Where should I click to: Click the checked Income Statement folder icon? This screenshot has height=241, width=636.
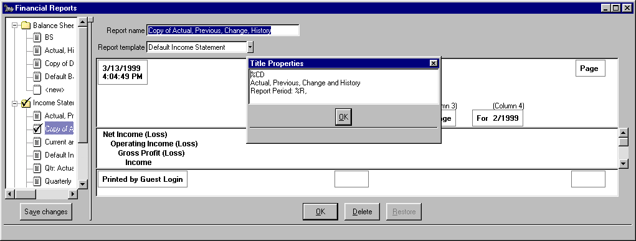26,103
